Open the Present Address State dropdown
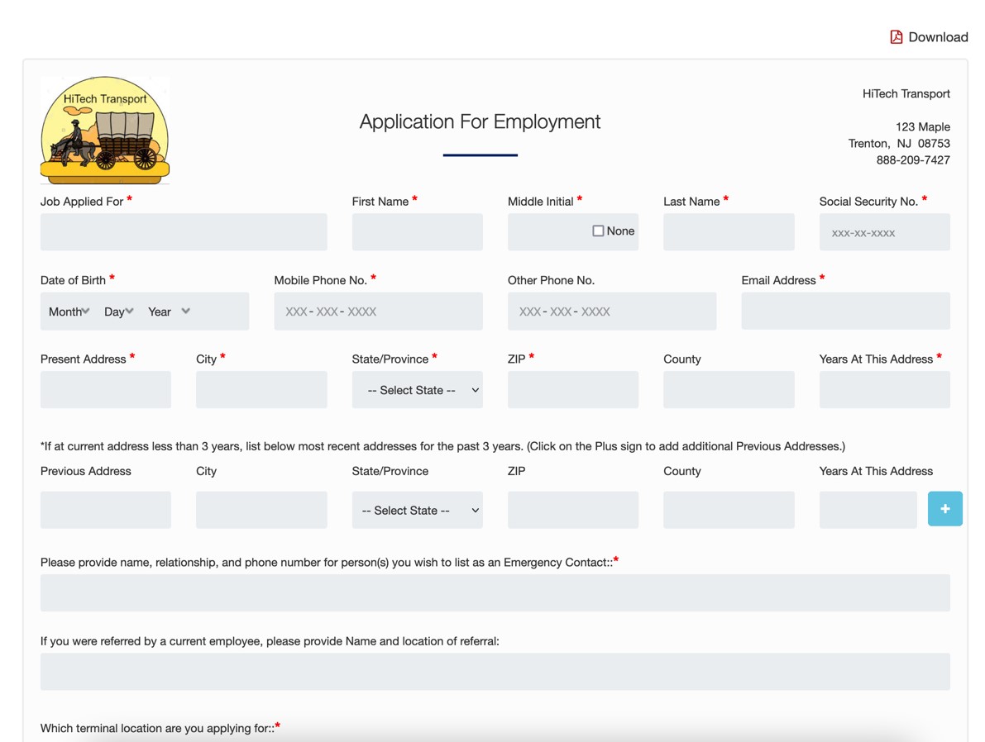The height and width of the screenshot is (742, 985). coord(417,390)
